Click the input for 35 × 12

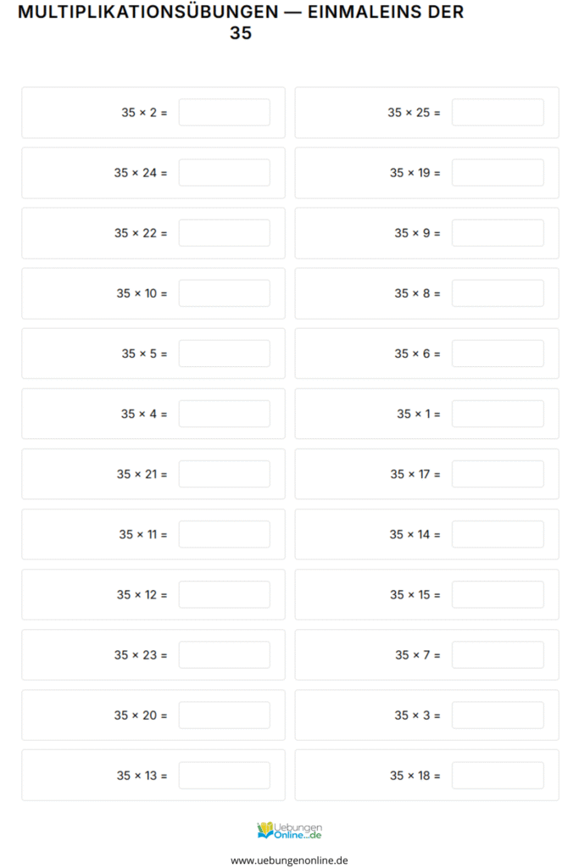[x=224, y=594]
